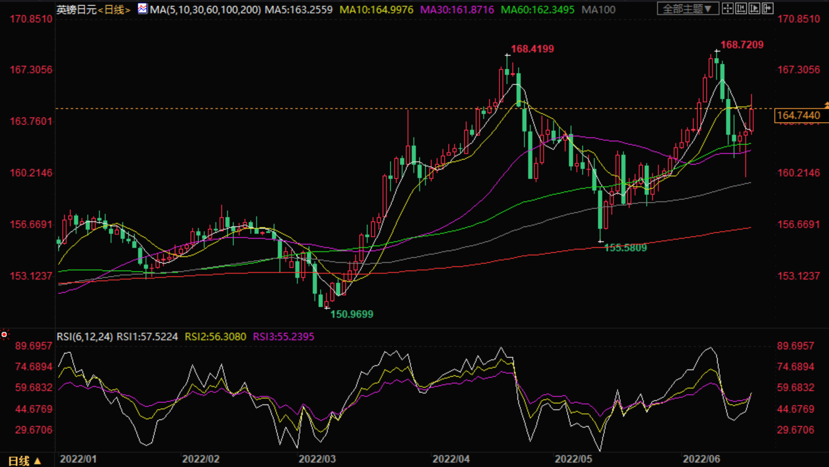
Task: Click the 2022/06 date on time axis
Action: coord(701,459)
